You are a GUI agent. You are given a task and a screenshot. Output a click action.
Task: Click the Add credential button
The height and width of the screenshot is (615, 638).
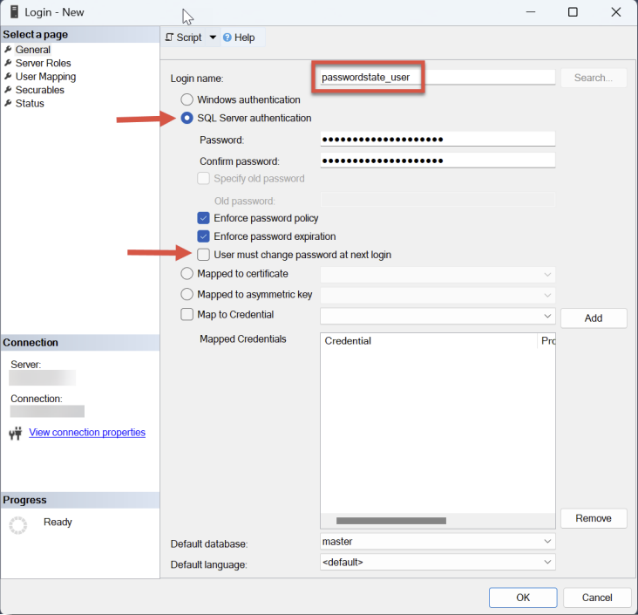pyautogui.click(x=594, y=318)
